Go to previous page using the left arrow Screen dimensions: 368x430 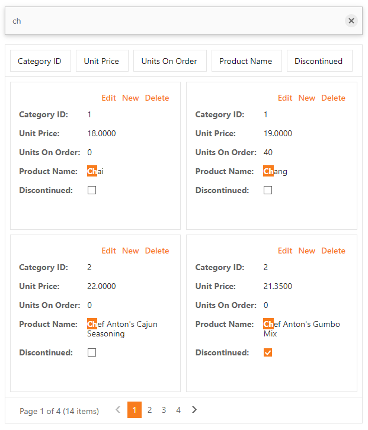click(118, 410)
